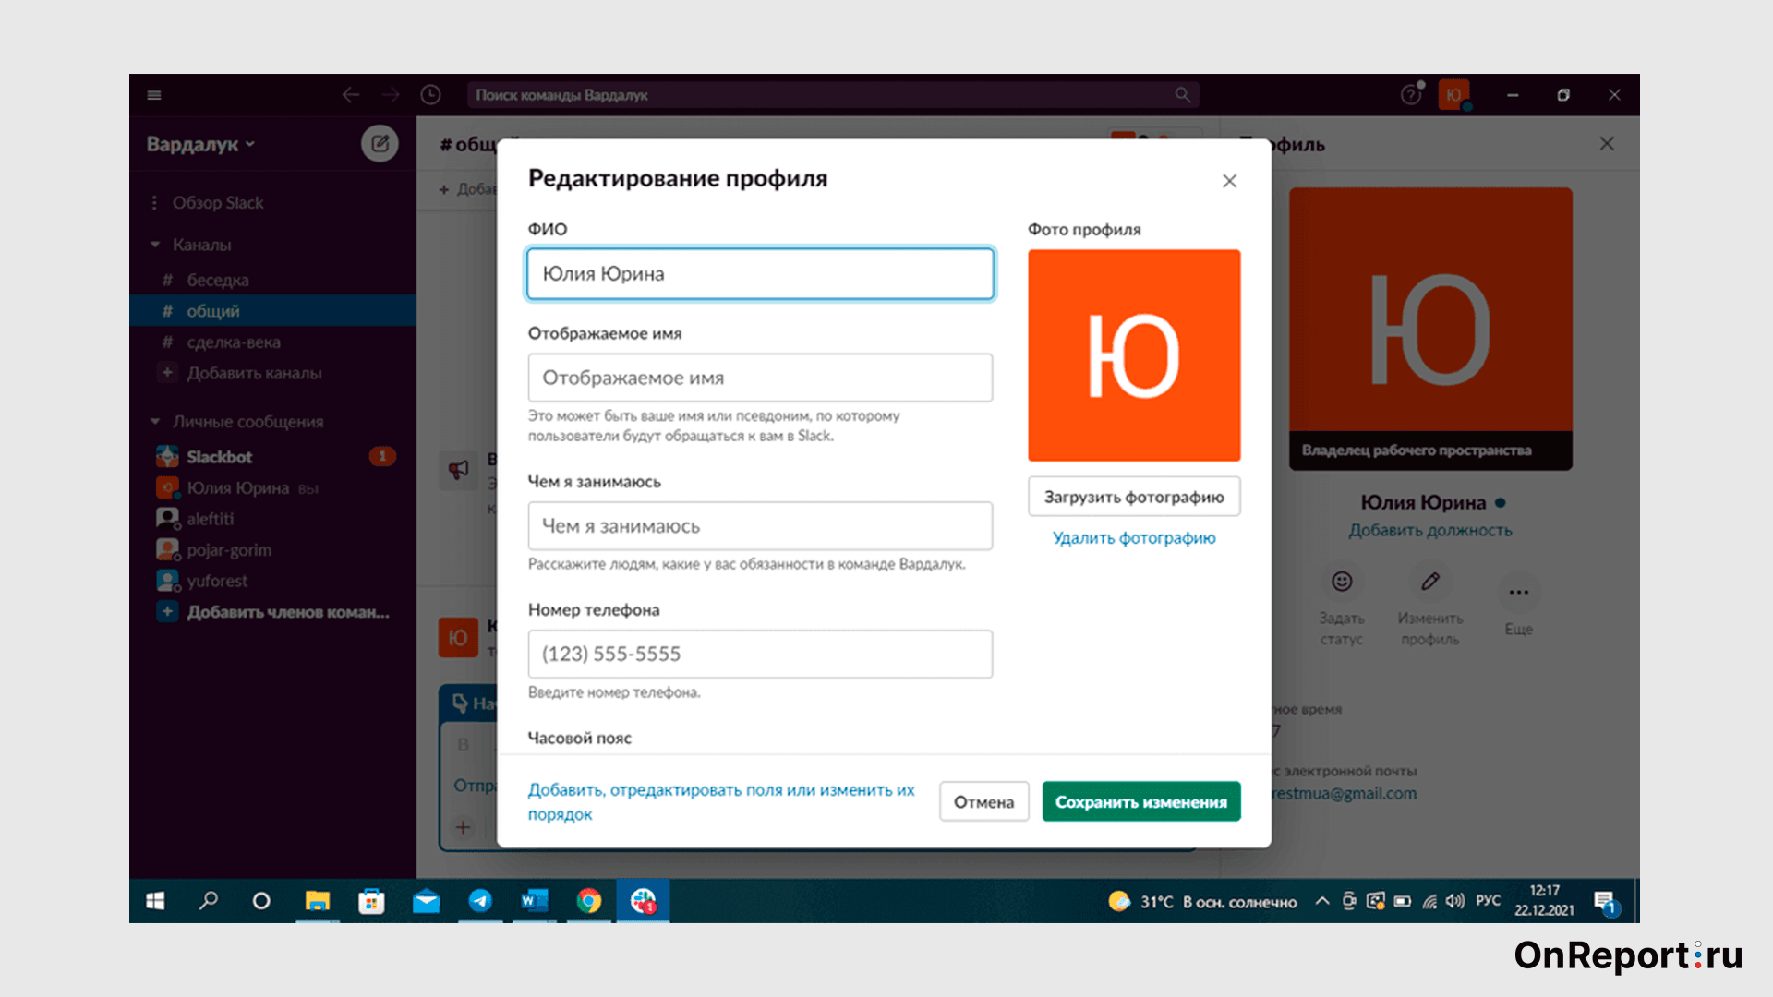Click the profile photo in the dialog
This screenshot has height=997, width=1773.
pyautogui.click(x=1134, y=355)
